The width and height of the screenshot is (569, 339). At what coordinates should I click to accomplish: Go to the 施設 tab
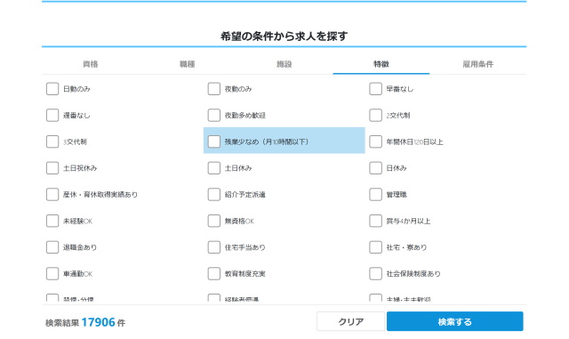point(284,64)
